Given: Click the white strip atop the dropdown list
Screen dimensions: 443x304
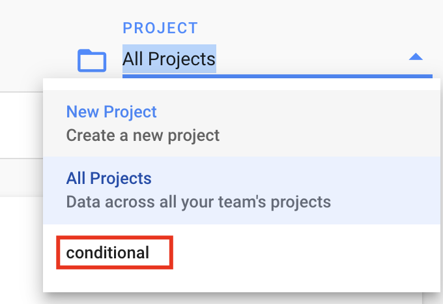Looking at the screenshot, I should click(x=242, y=84).
